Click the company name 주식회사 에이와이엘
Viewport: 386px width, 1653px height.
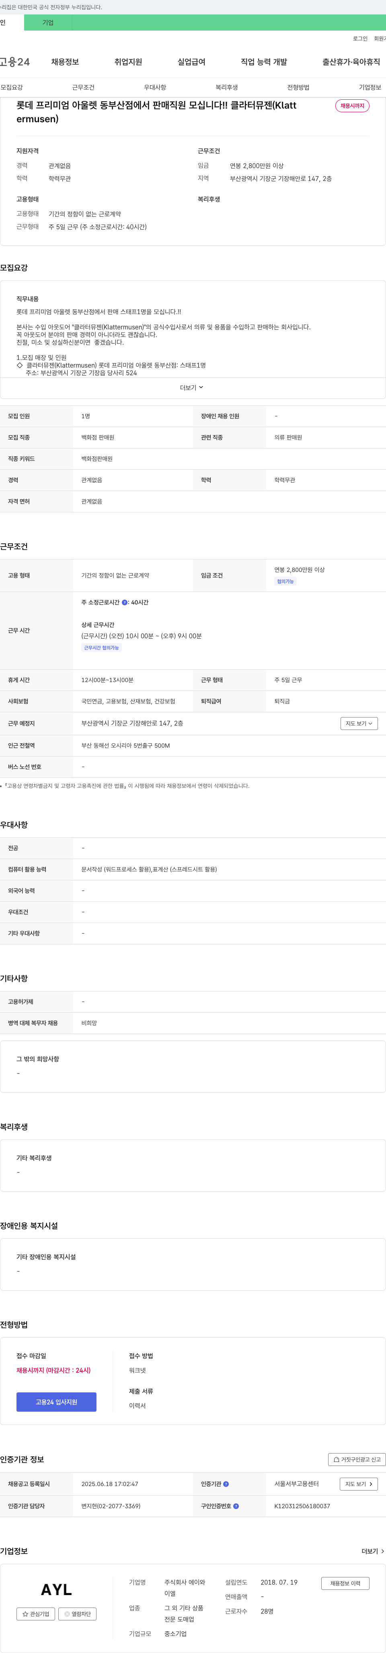185,1588
